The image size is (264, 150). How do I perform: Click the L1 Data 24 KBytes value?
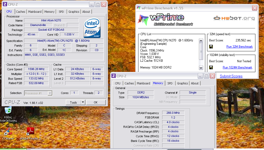[x=77, y=69]
